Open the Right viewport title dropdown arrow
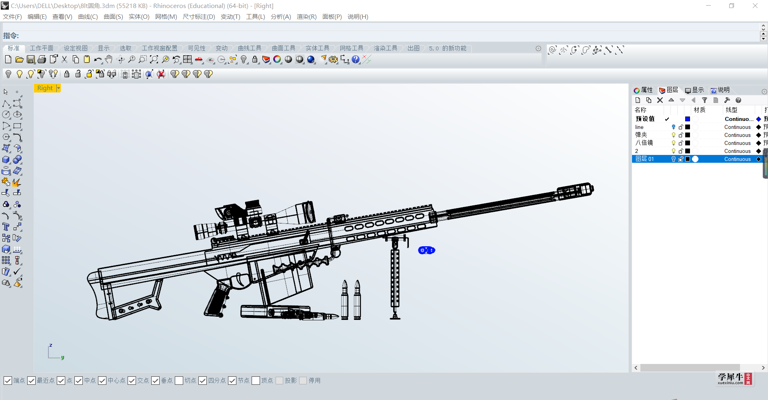Screen dimensions: 768x400 [x=58, y=88]
